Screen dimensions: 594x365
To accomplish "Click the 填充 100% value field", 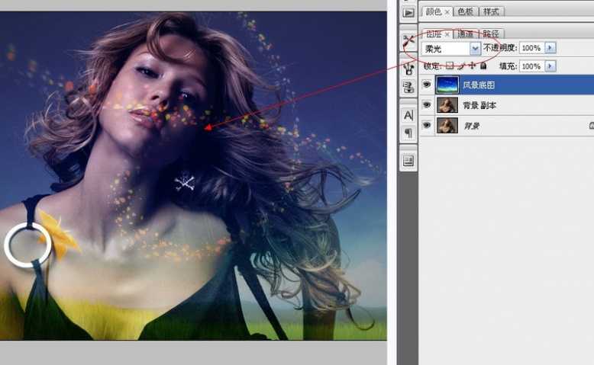I will (x=532, y=66).
